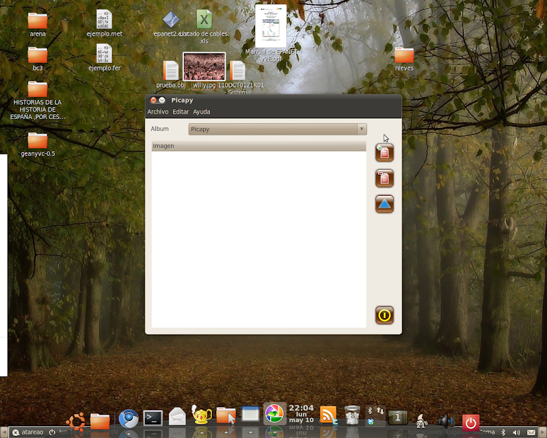Click the atareao user entry in panel
Screen dimensions: 547x438
click(28, 433)
